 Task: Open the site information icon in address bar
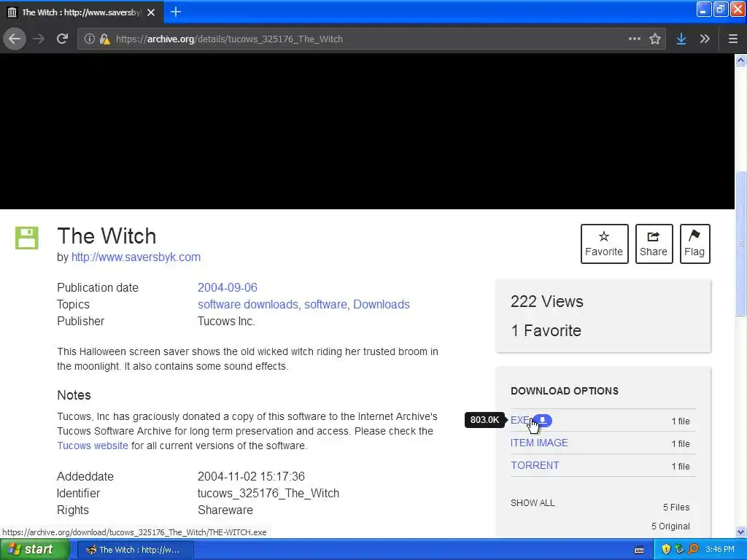click(x=89, y=39)
